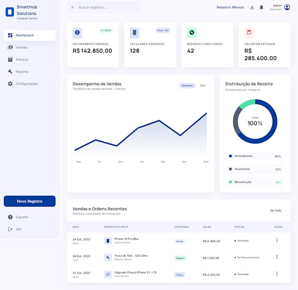Click the download icon in header
298x290 pixels.
(x=252, y=7)
